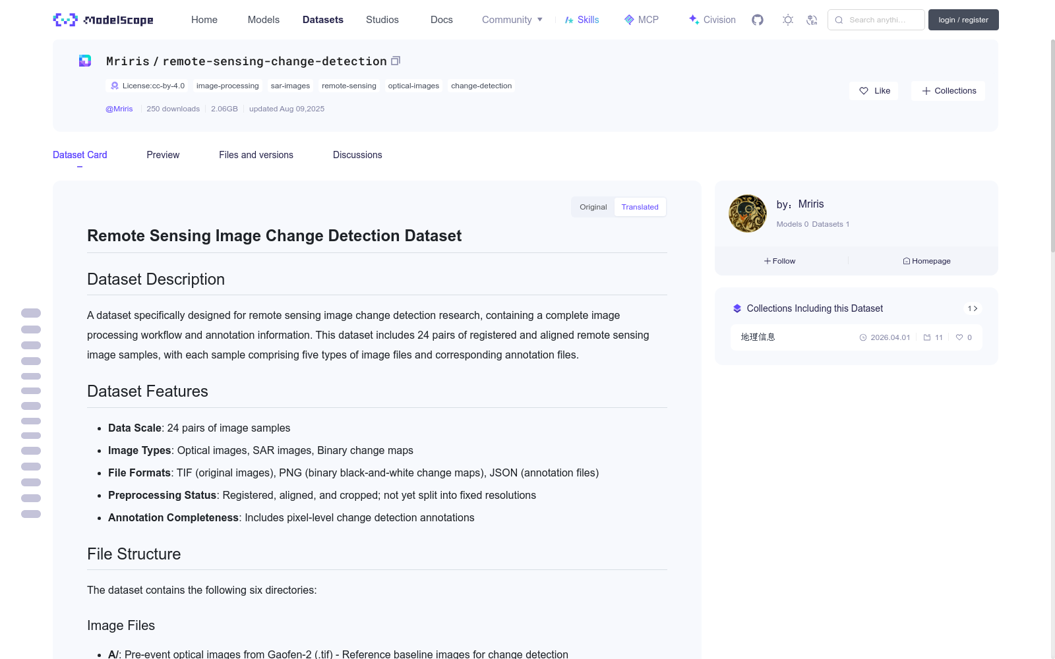
Task: Open the Civision link
Action: (712, 20)
